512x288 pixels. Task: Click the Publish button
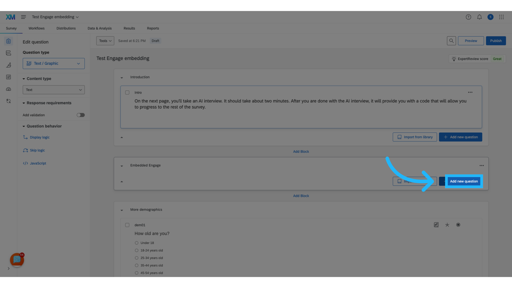pyautogui.click(x=496, y=41)
